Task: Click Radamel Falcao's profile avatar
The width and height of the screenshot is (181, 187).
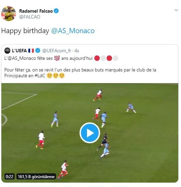Action: [9, 14]
